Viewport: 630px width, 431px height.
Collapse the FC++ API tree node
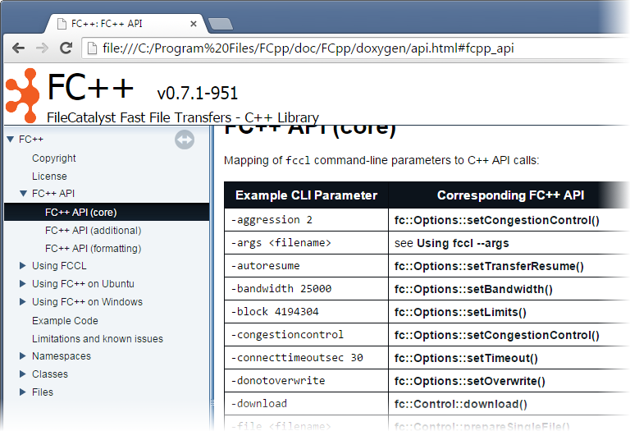tap(23, 194)
